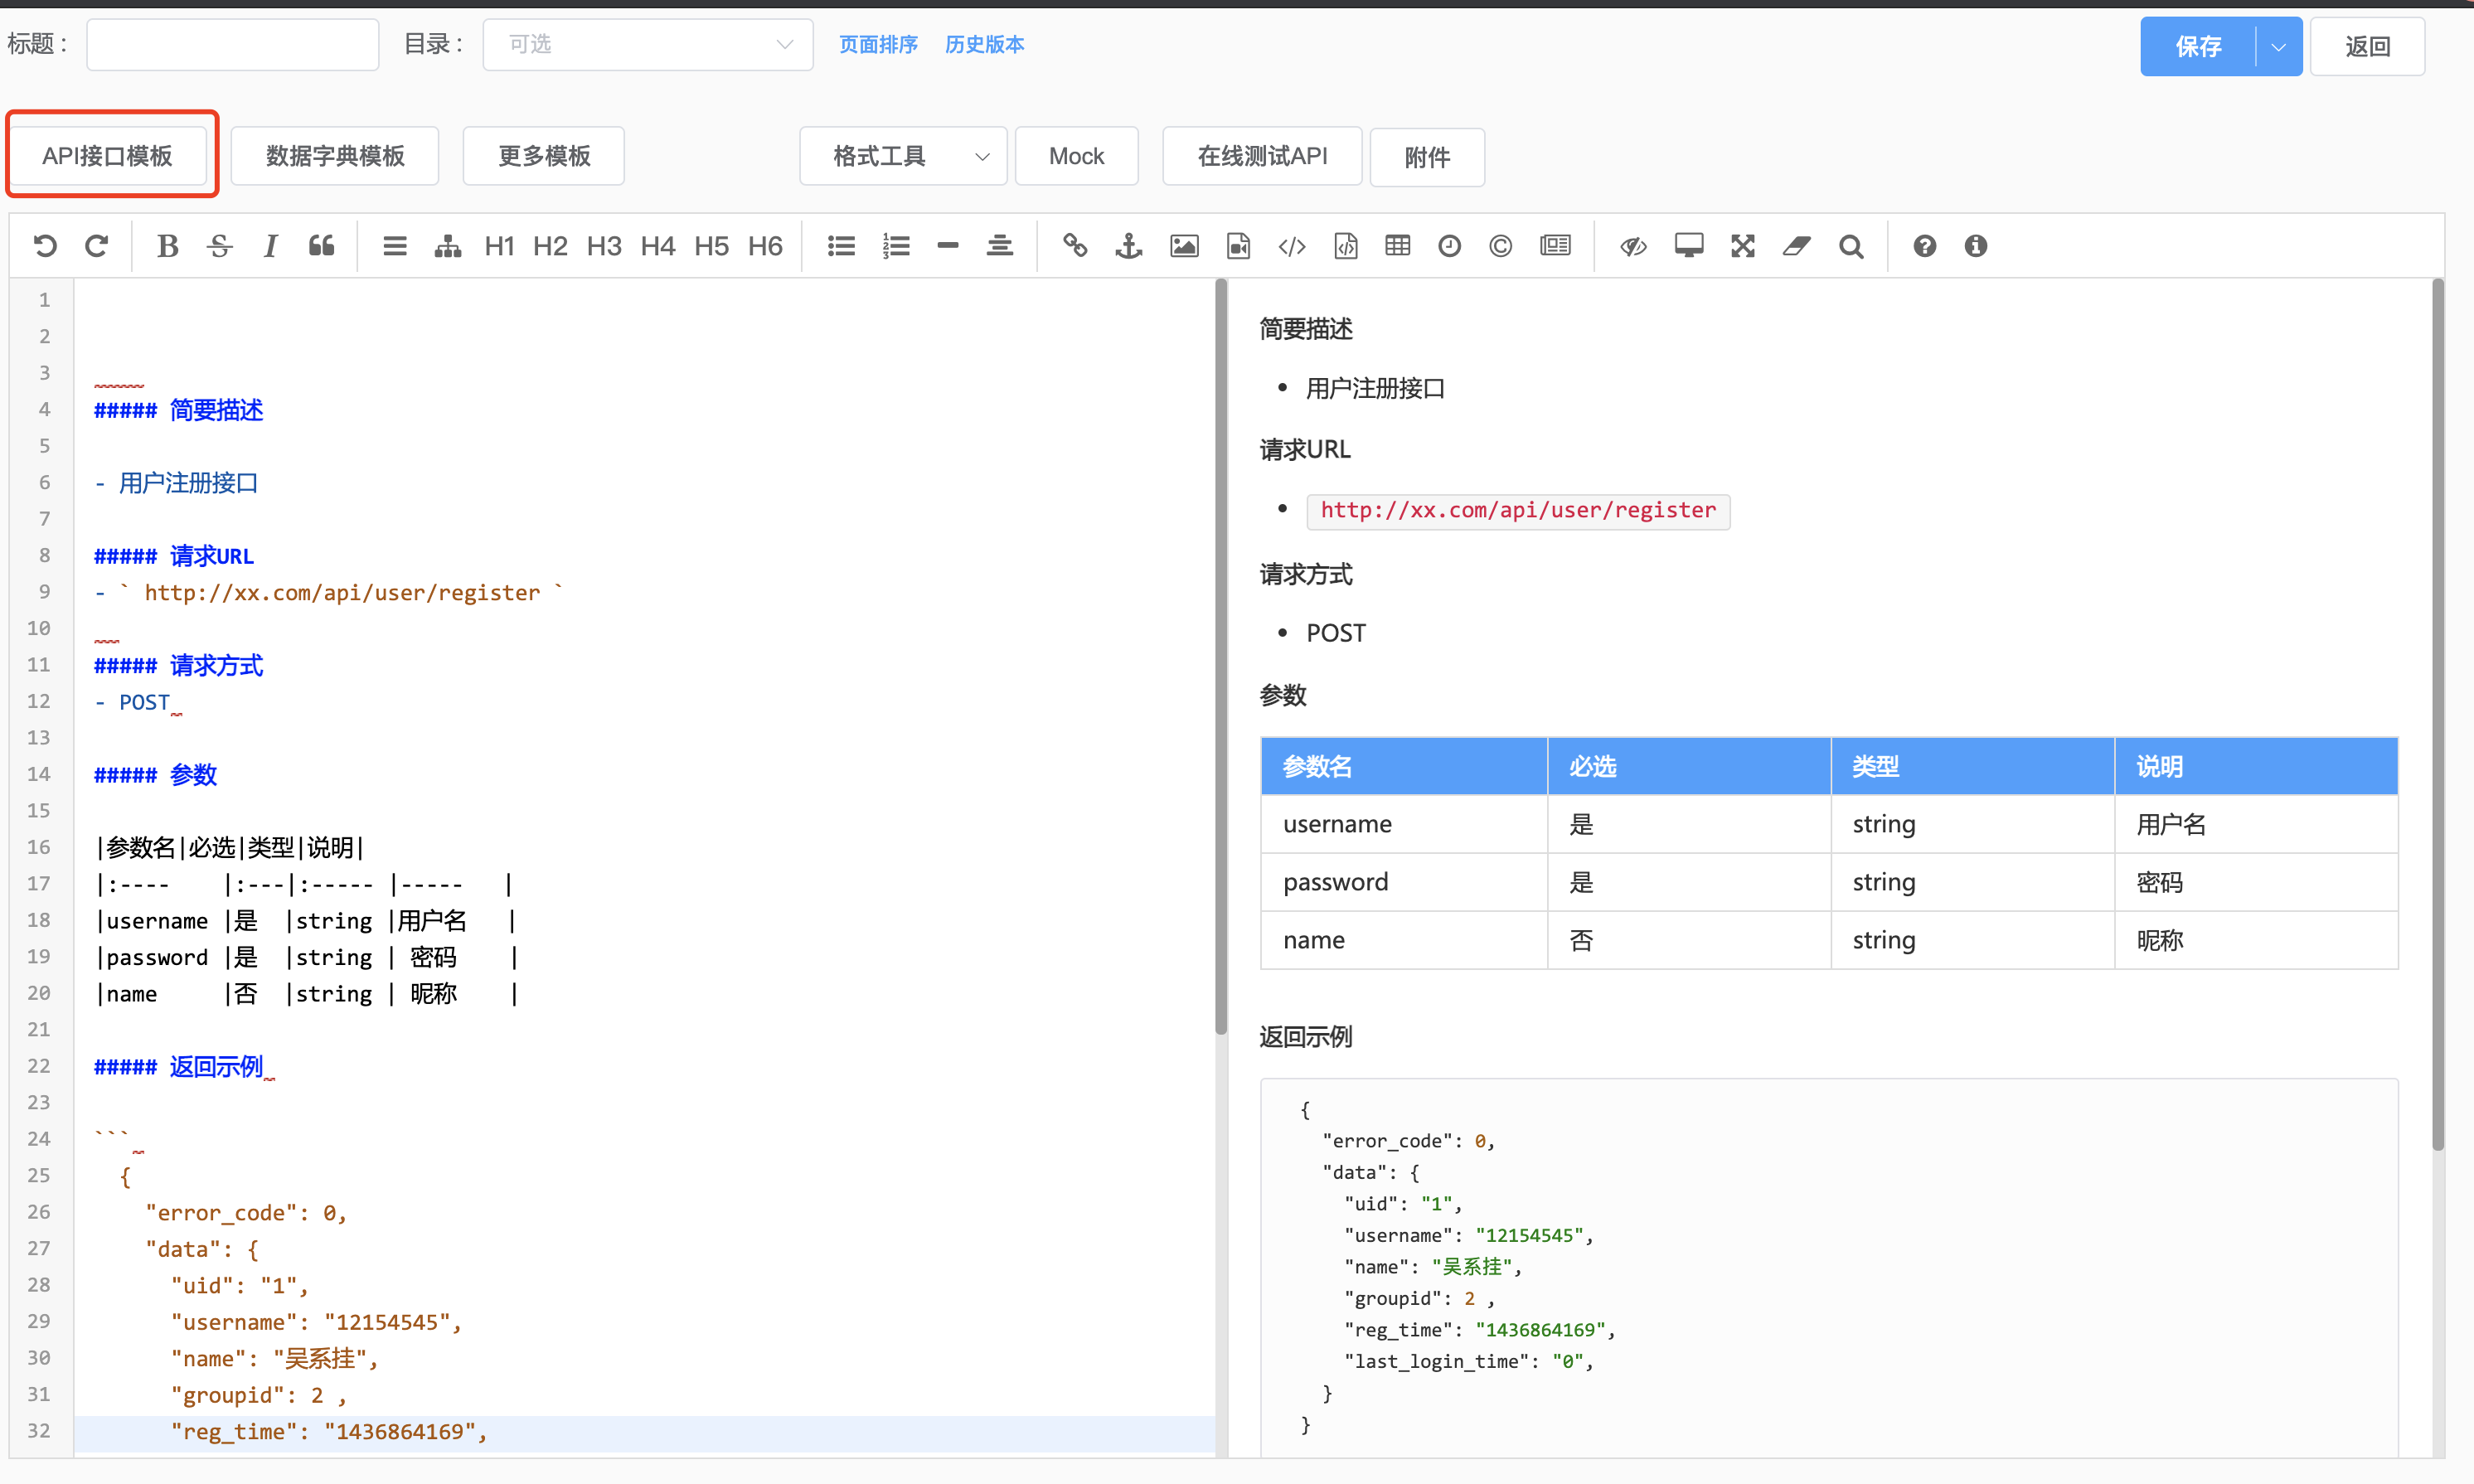
Task: Select the 数据字典模板 template tab
Action: click(335, 156)
